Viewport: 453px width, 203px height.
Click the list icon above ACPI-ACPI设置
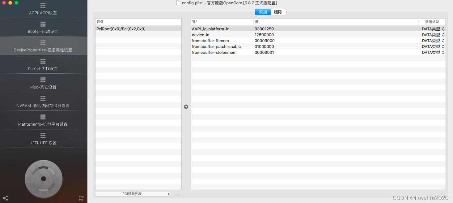click(43, 6)
